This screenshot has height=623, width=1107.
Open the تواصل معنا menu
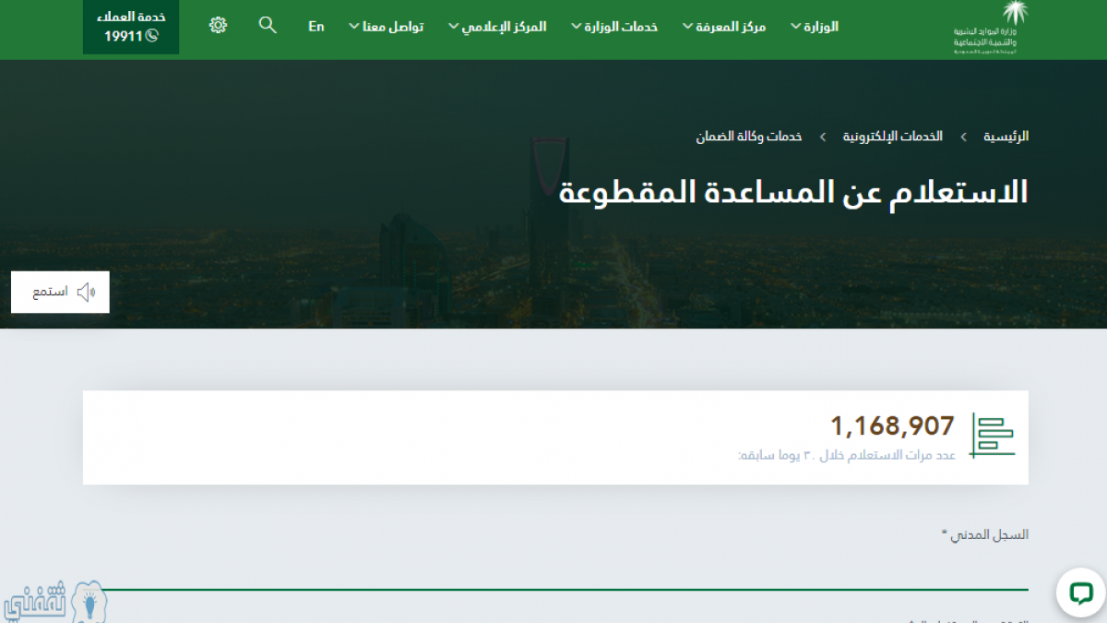tap(387, 27)
